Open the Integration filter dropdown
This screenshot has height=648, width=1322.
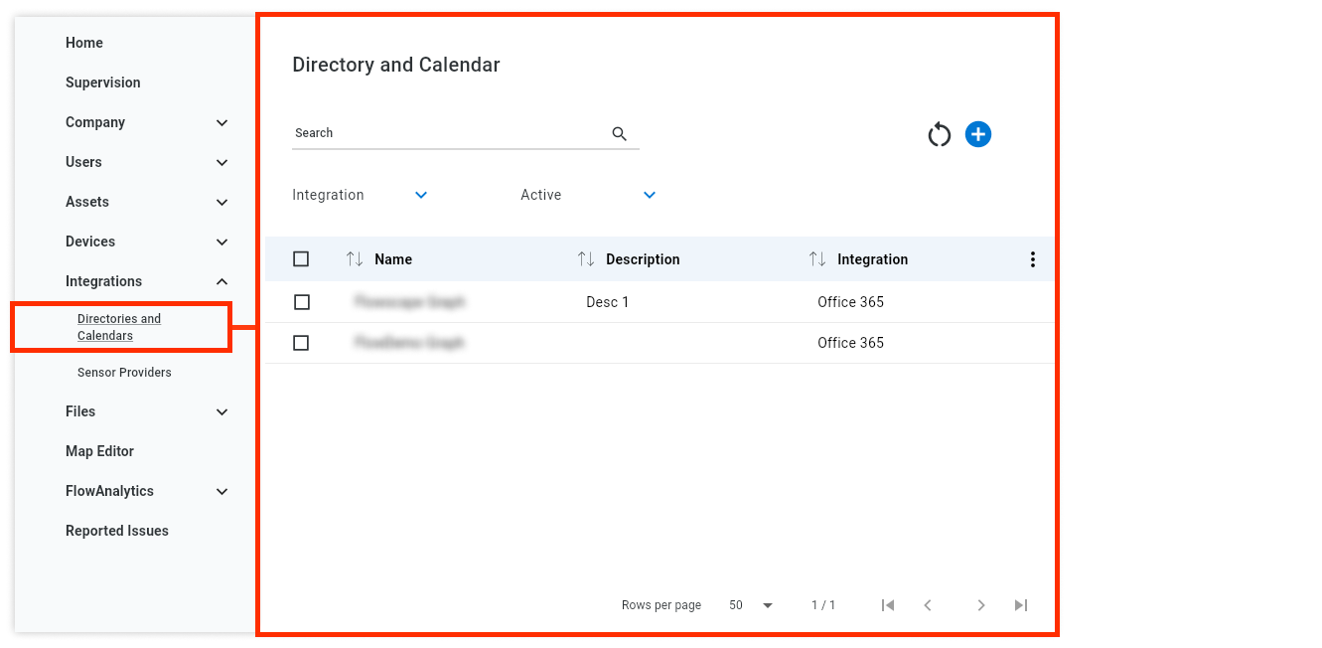[361, 195]
